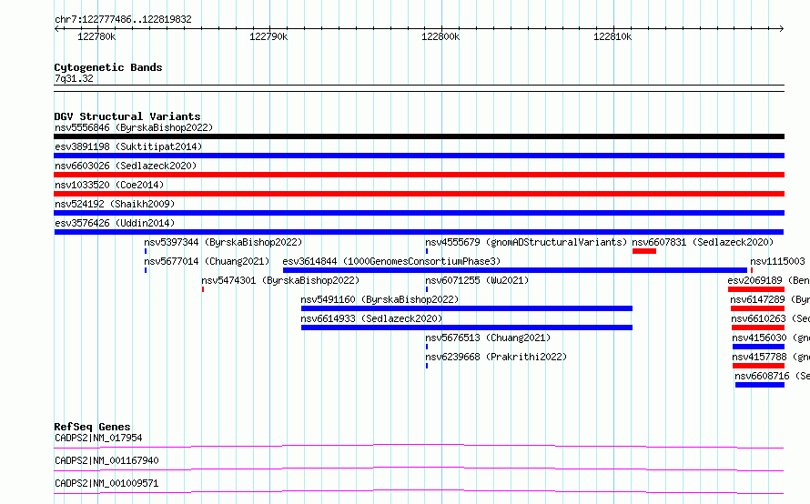Screen dimensions: 810x504
Task: Click the nsv6608716 blue variant bar
Action: coord(760,385)
